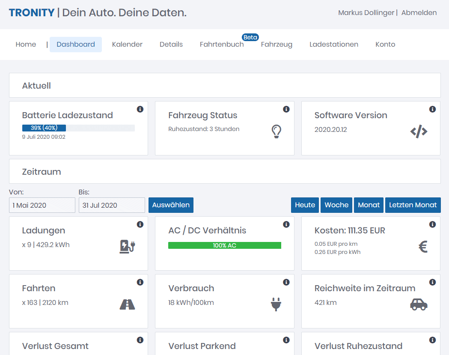The width and height of the screenshot is (449, 355).
Task: Switch to the Fahrtenbuch tab
Action: [222, 45]
